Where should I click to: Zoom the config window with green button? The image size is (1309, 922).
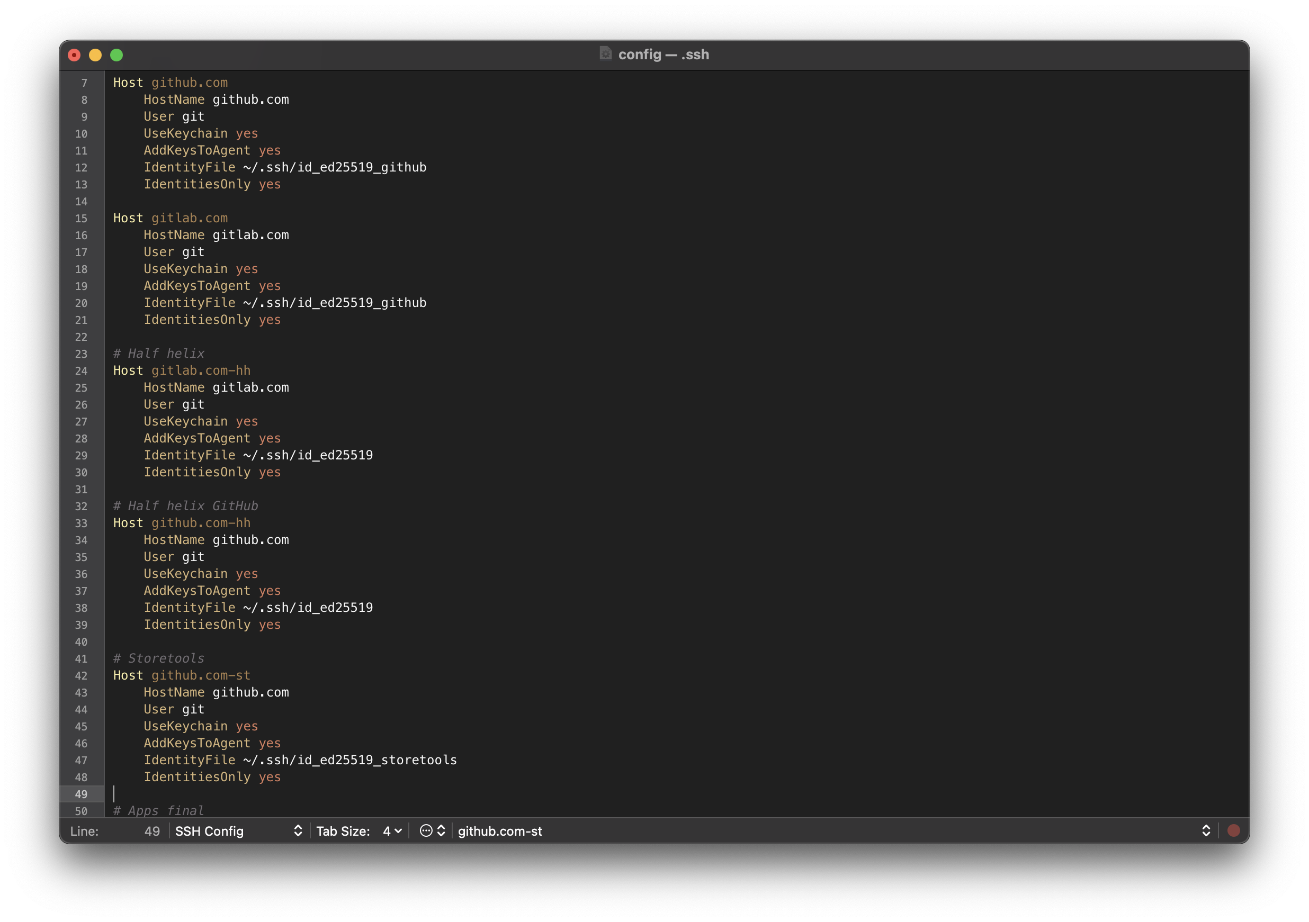point(116,55)
